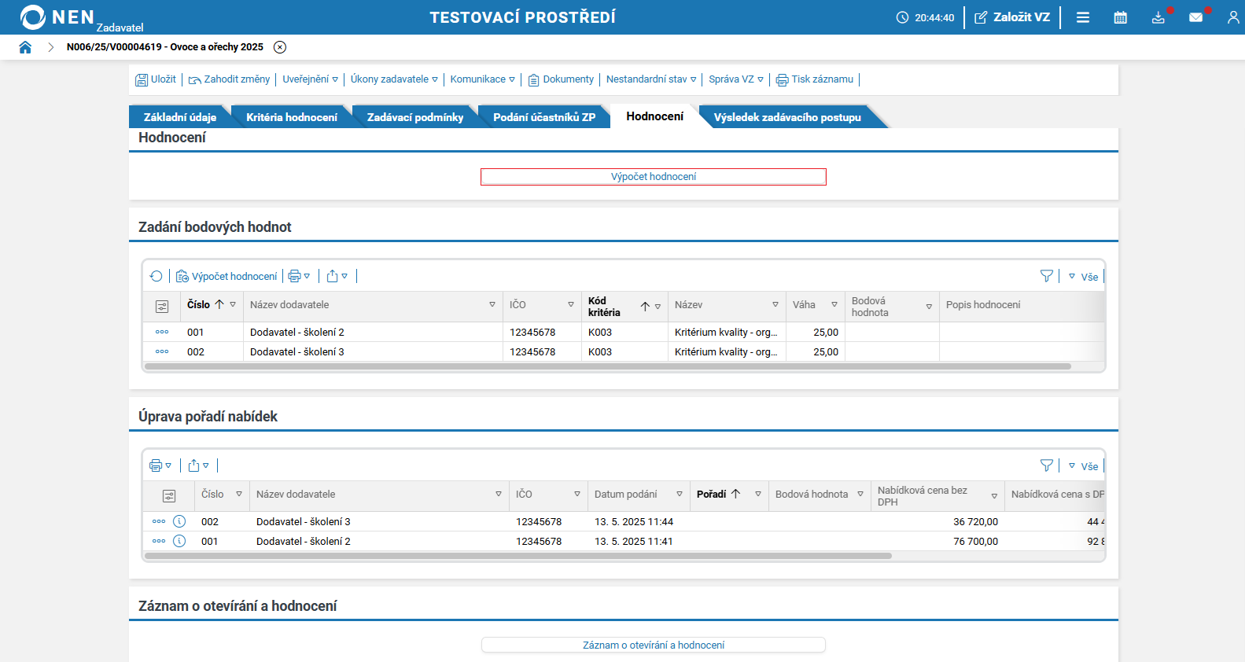Expand the Komunikace dropdown menu
The width and height of the screenshot is (1245, 662).
[482, 79]
